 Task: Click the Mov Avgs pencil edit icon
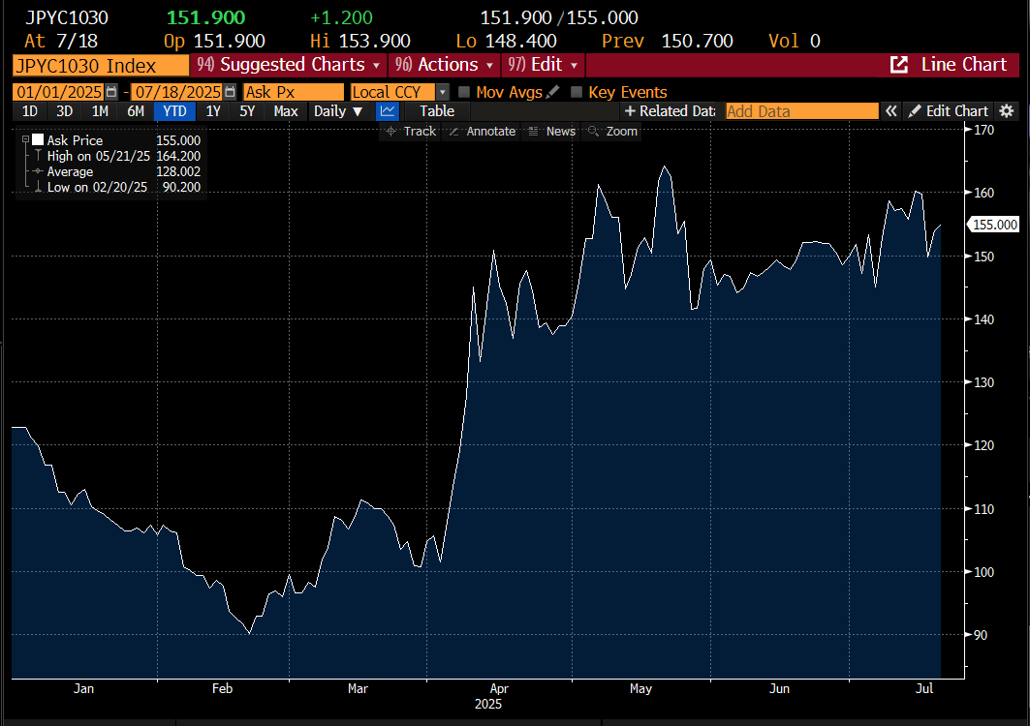click(553, 92)
